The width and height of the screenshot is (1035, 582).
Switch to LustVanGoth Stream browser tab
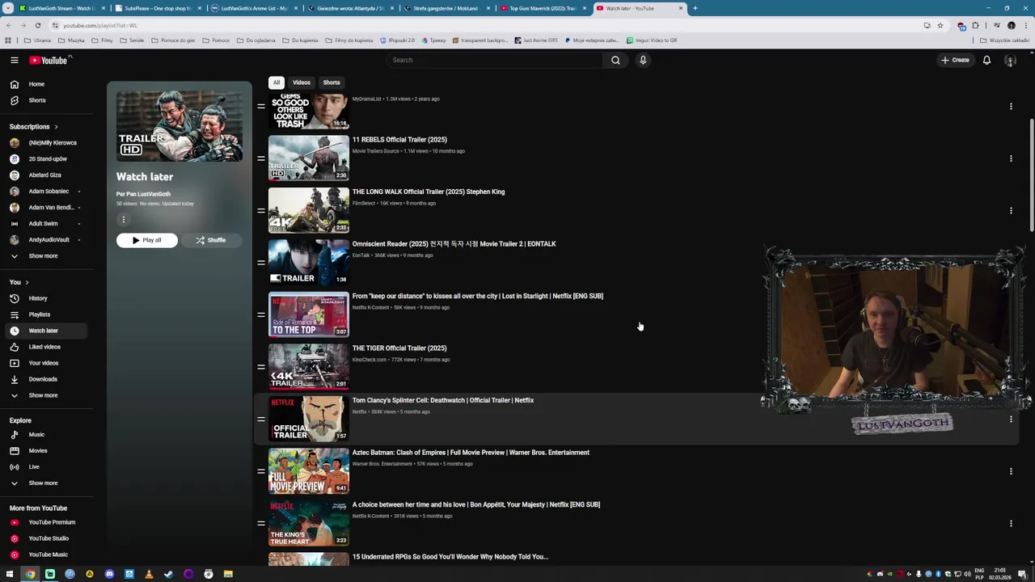tap(63, 8)
